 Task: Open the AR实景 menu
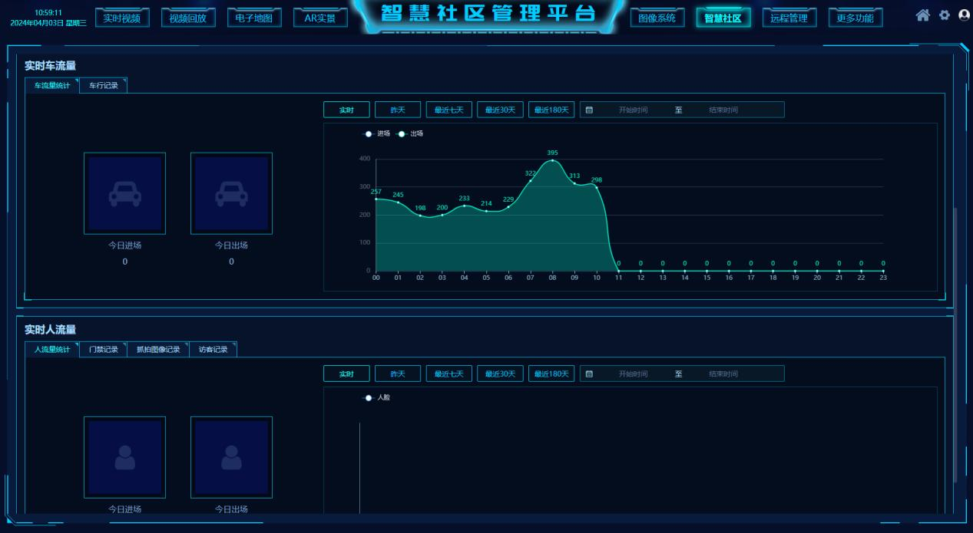pos(320,18)
